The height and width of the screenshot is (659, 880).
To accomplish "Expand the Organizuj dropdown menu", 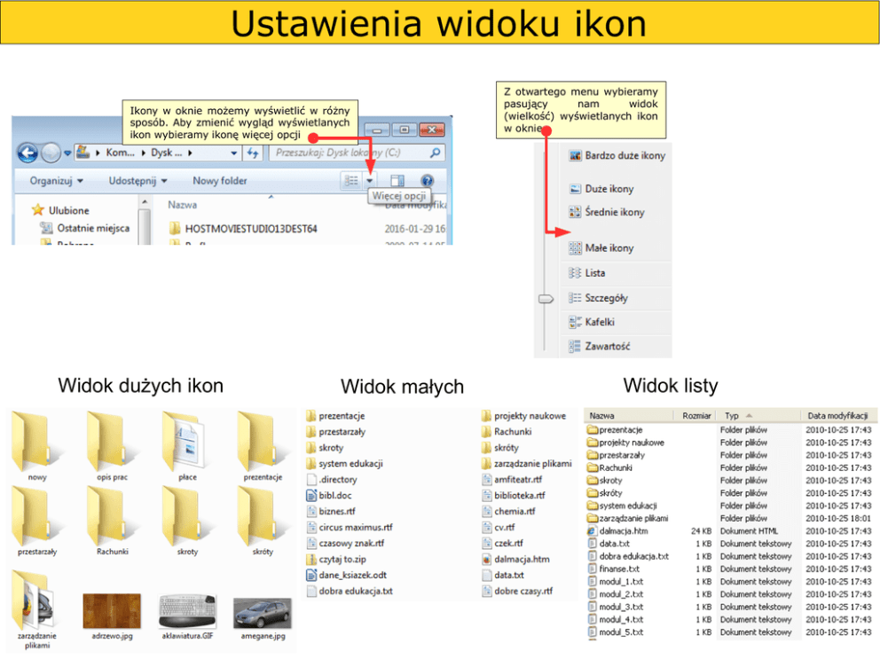I will coord(56,181).
